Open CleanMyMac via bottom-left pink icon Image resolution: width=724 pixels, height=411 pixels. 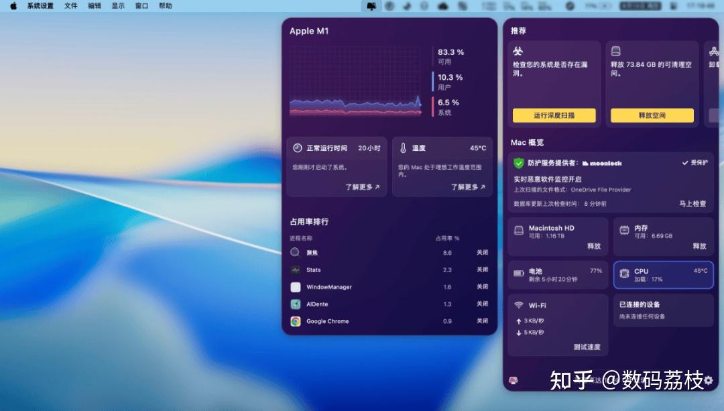pyautogui.click(x=514, y=381)
